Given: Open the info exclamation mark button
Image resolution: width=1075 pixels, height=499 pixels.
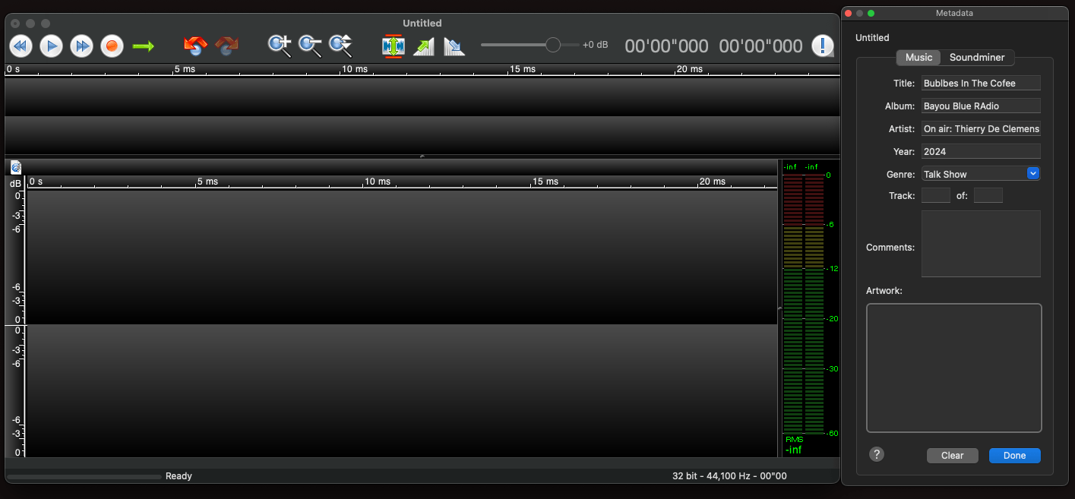Looking at the screenshot, I should (822, 46).
